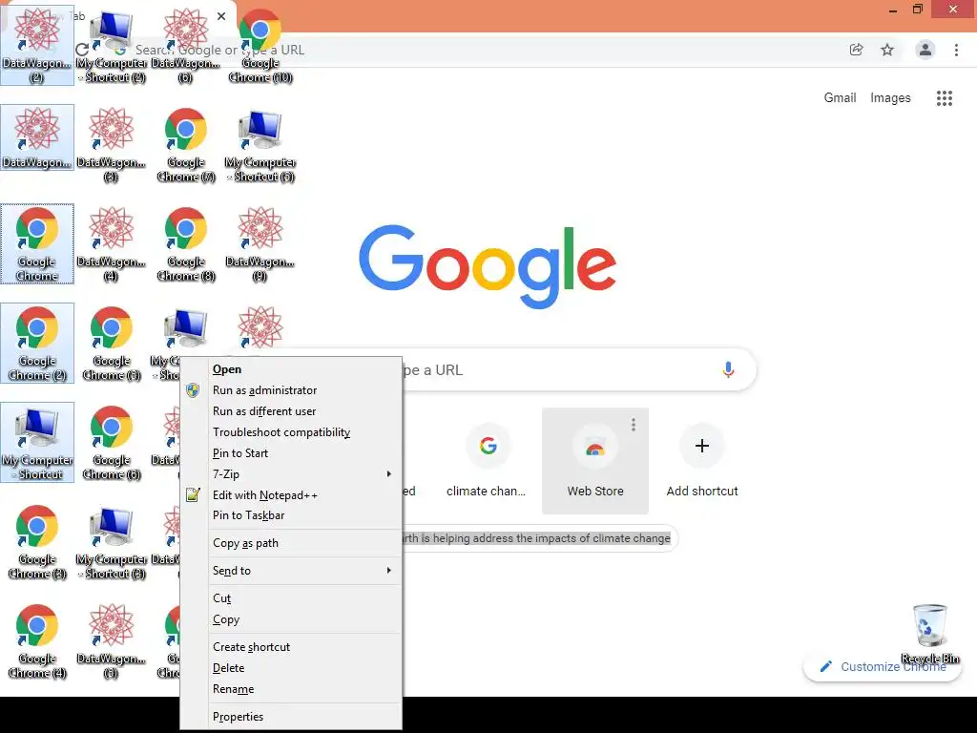Click the reload page icon
977x733 pixels.
[82, 50]
